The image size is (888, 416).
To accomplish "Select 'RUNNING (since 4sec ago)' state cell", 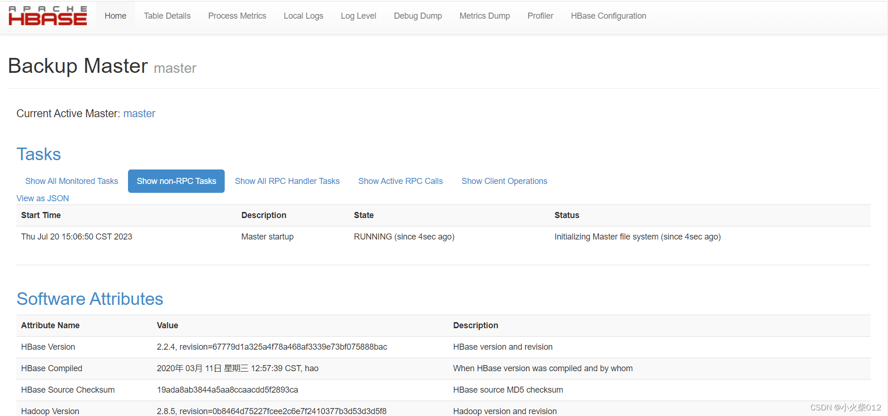I will (x=404, y=237).
